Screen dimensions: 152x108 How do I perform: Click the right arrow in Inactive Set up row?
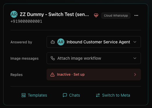pos(135,75)
